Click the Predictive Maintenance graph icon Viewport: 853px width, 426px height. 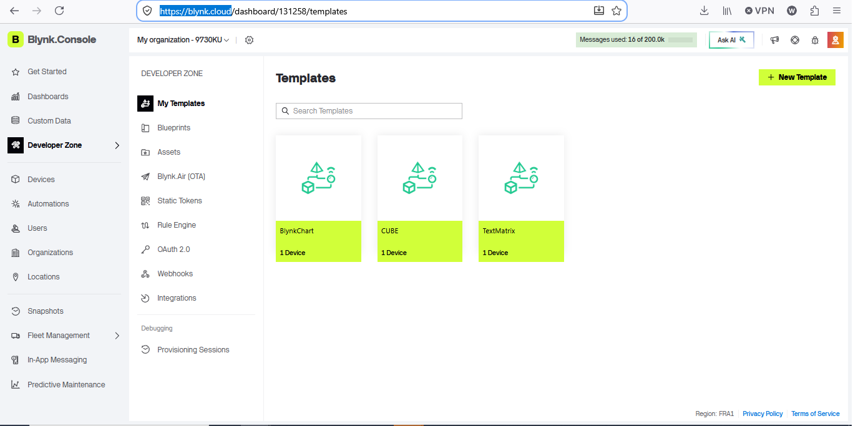[16, 385]
